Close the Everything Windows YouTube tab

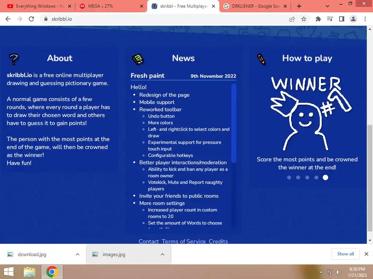[x=70, y=6]
